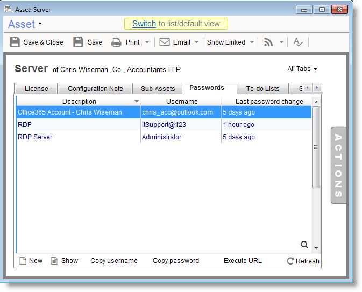Open the Configuration Note tab
Screen dimensions: 362x292
95,89
